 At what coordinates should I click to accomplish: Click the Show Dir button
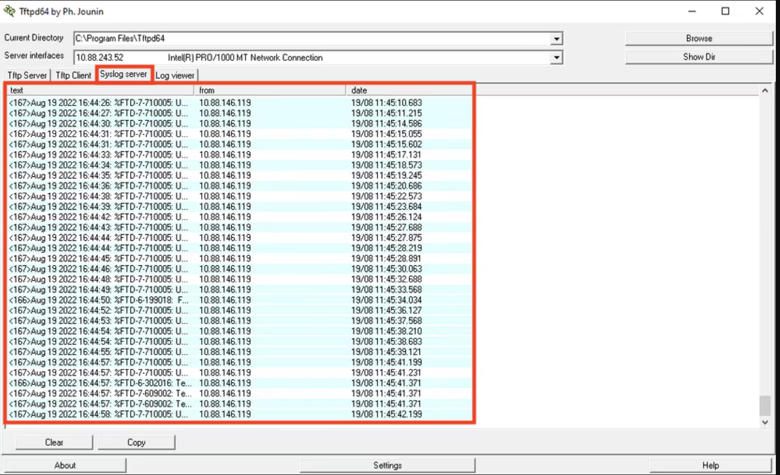(698, 57)
